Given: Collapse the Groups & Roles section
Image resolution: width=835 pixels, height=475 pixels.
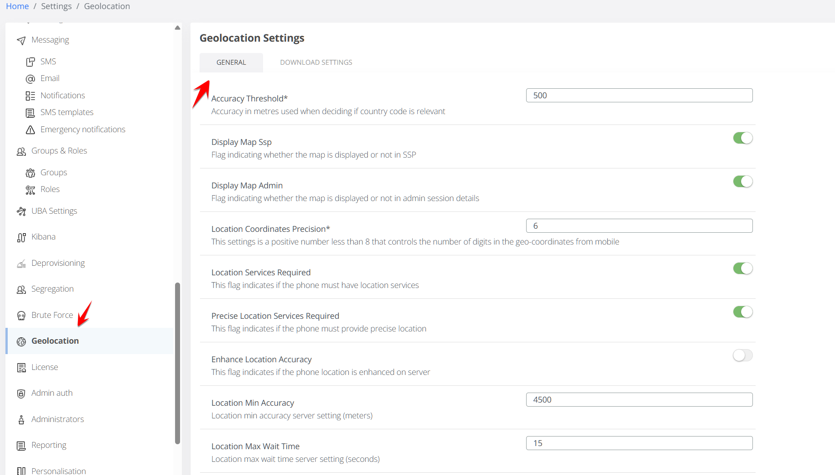Looking at the screenshot, I should [59, 151].
